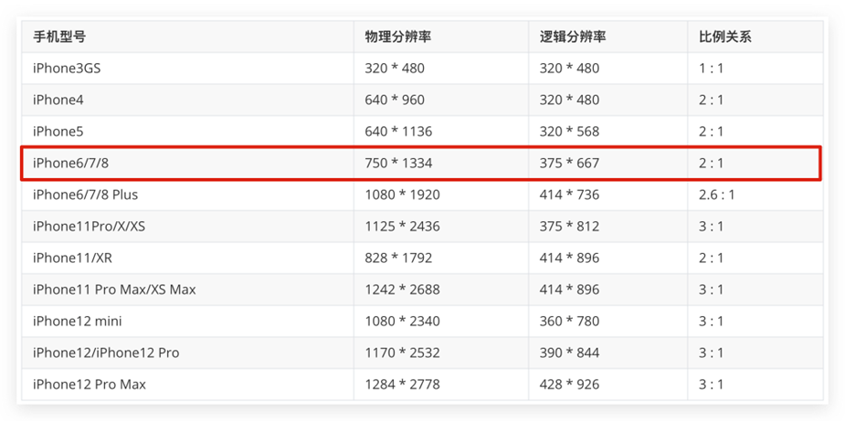Select iPhone11 Pro Max/XS Max cell
Screen dimensions: 845x421
pos(114,289)
